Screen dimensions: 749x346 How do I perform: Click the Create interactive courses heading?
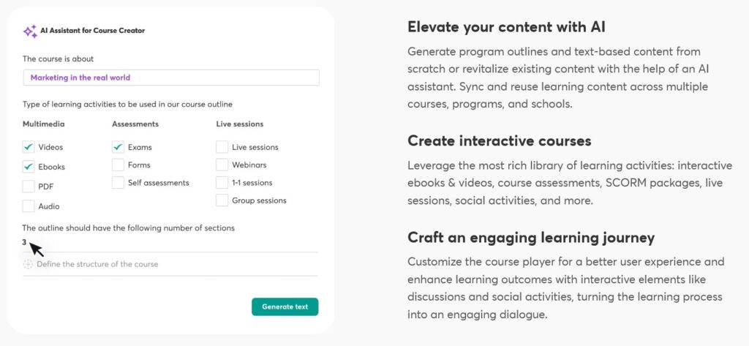(499, 141)
